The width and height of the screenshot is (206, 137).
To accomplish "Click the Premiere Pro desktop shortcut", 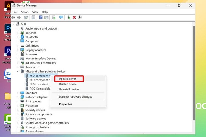I will click(x=7, y=55).
